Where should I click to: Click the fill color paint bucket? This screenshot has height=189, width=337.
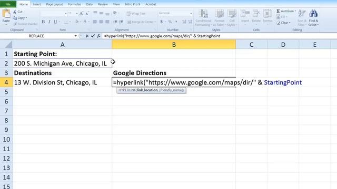pos(77,22)
